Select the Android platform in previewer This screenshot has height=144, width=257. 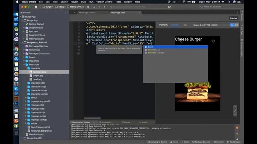(175, 25)
